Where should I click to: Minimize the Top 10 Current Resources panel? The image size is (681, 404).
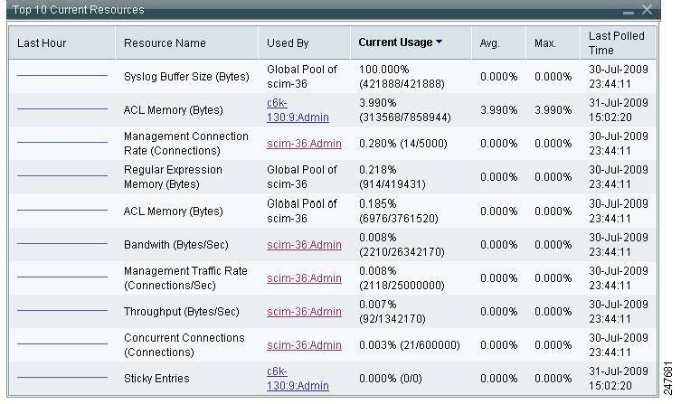tap(629, 12)
